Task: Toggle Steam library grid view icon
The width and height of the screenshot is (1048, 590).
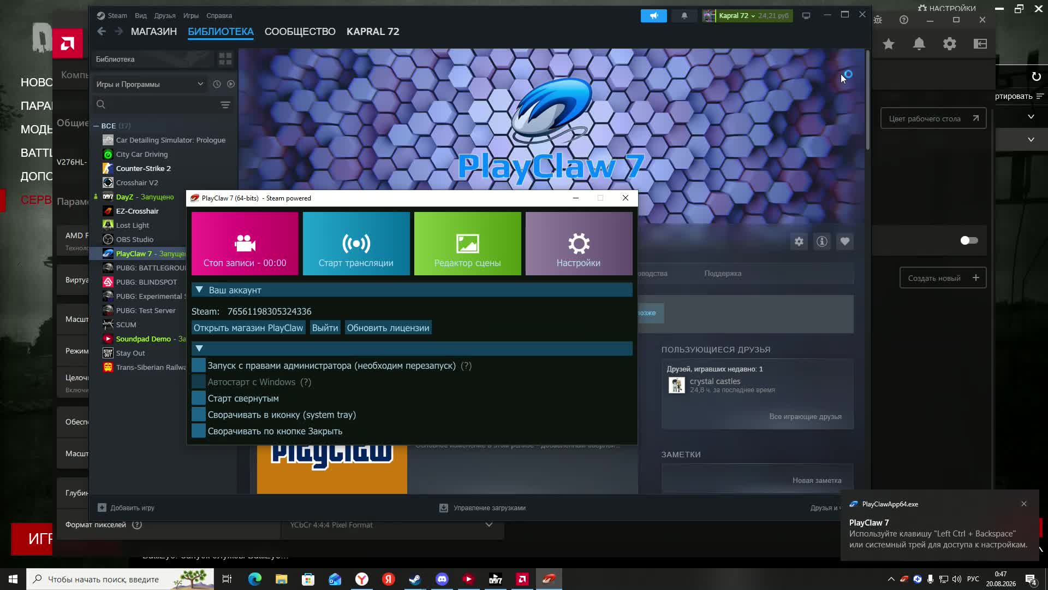Action: 225,58
